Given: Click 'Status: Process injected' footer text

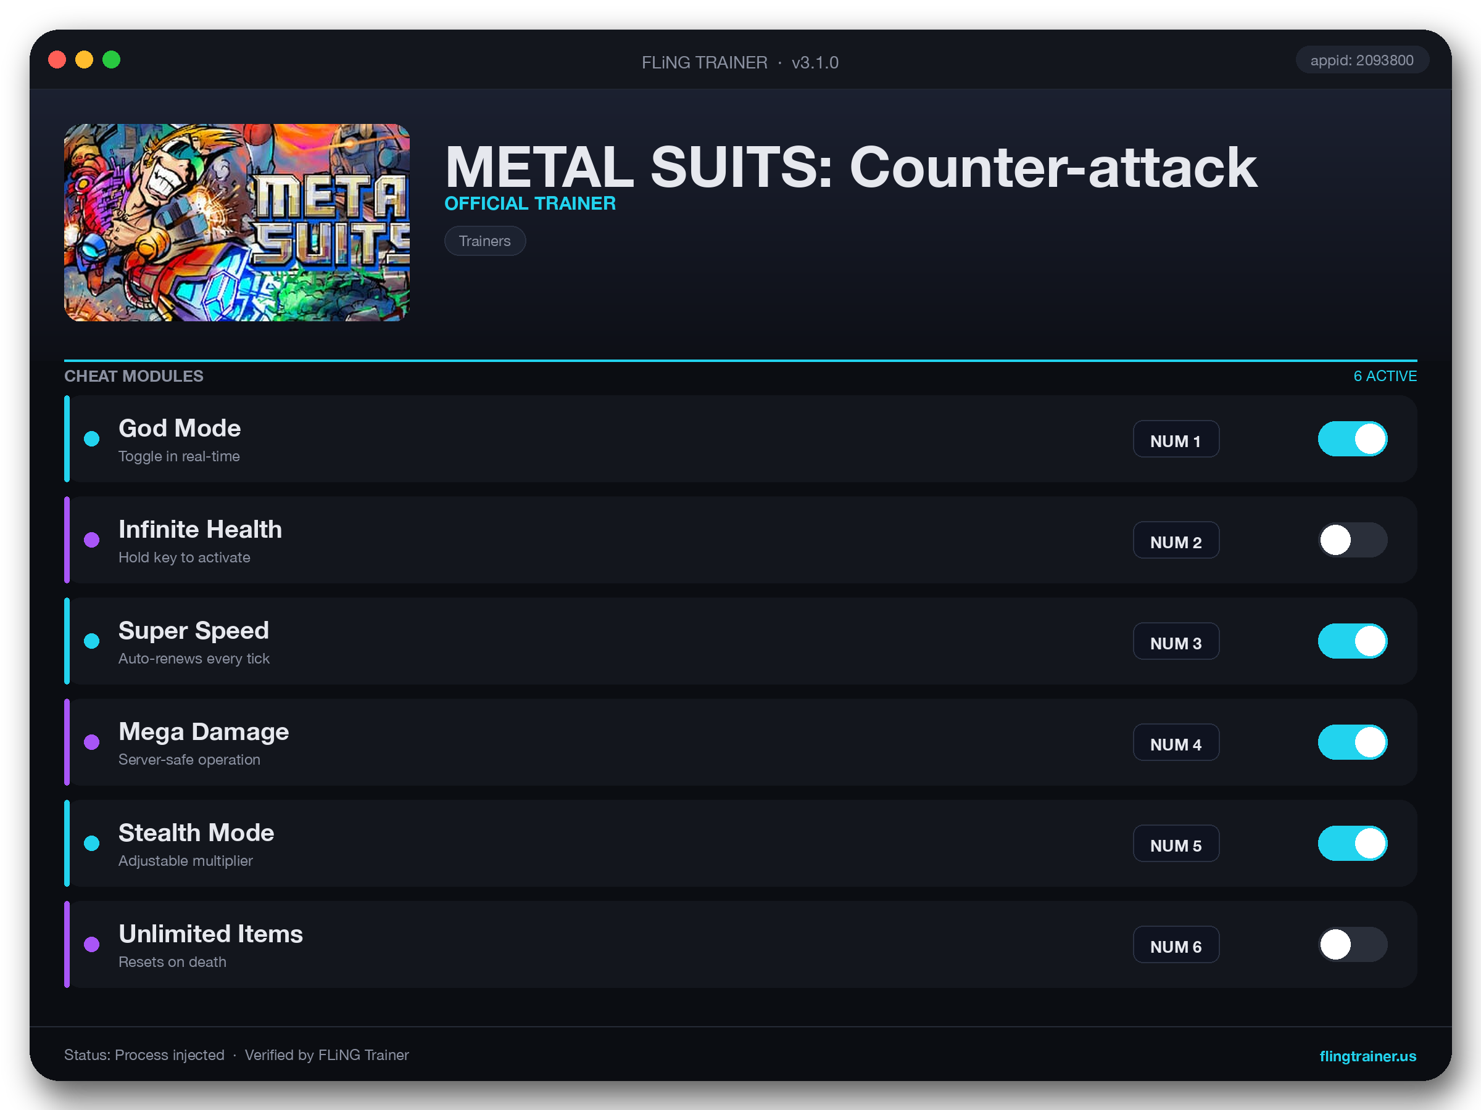Looking at the screenshot, I should coord(144,1055).
